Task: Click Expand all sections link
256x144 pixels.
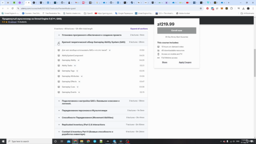Action: point(139,29)
